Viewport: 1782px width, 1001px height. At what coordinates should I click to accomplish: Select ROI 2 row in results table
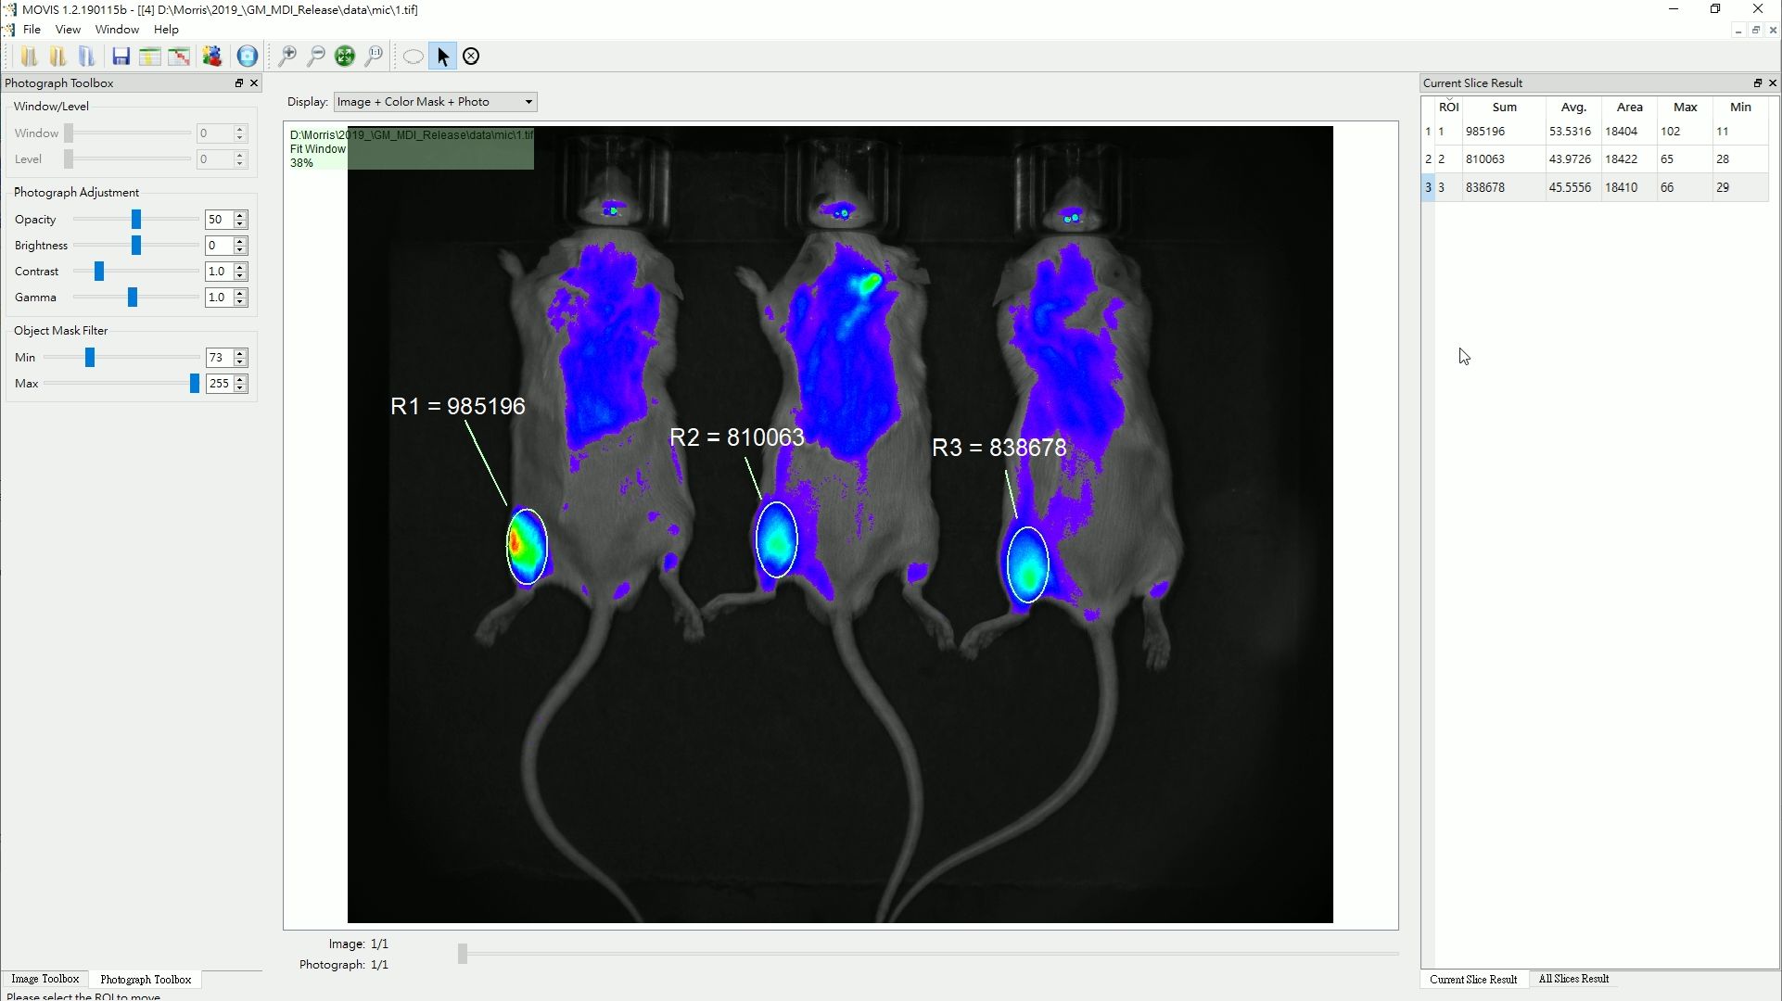click(x=1483, y=159)
